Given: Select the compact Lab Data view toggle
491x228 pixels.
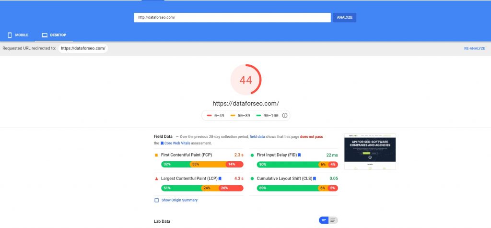Looking at the screenshot, I should (x=324, y=220).
